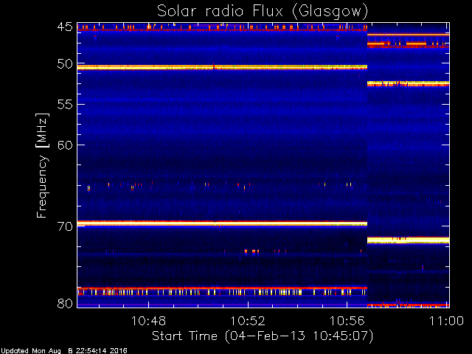This screenshot has height=354, width=472.
Task: Click the '10:52' time tick label
Action: 248,321
